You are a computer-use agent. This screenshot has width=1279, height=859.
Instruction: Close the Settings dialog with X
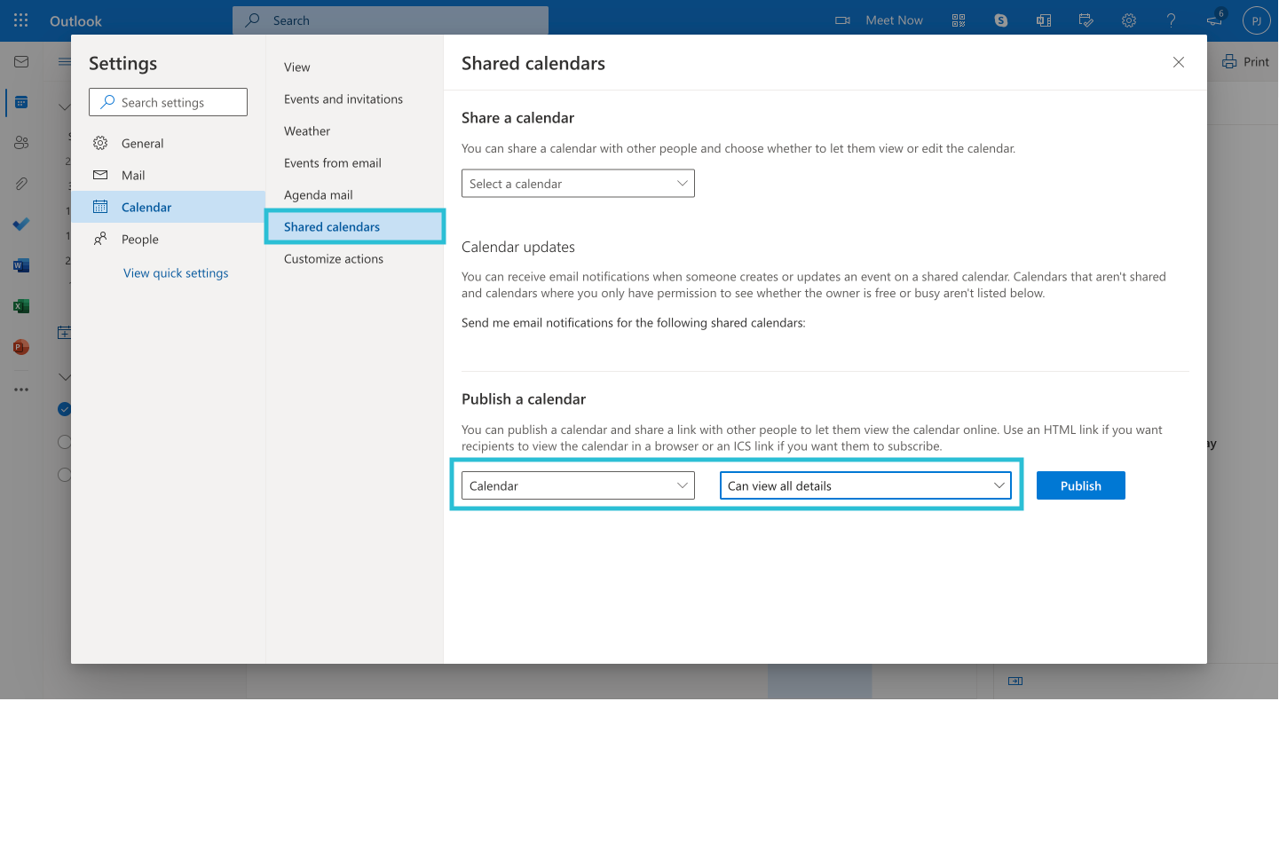pyautogui.click(x=1179, y=62)
